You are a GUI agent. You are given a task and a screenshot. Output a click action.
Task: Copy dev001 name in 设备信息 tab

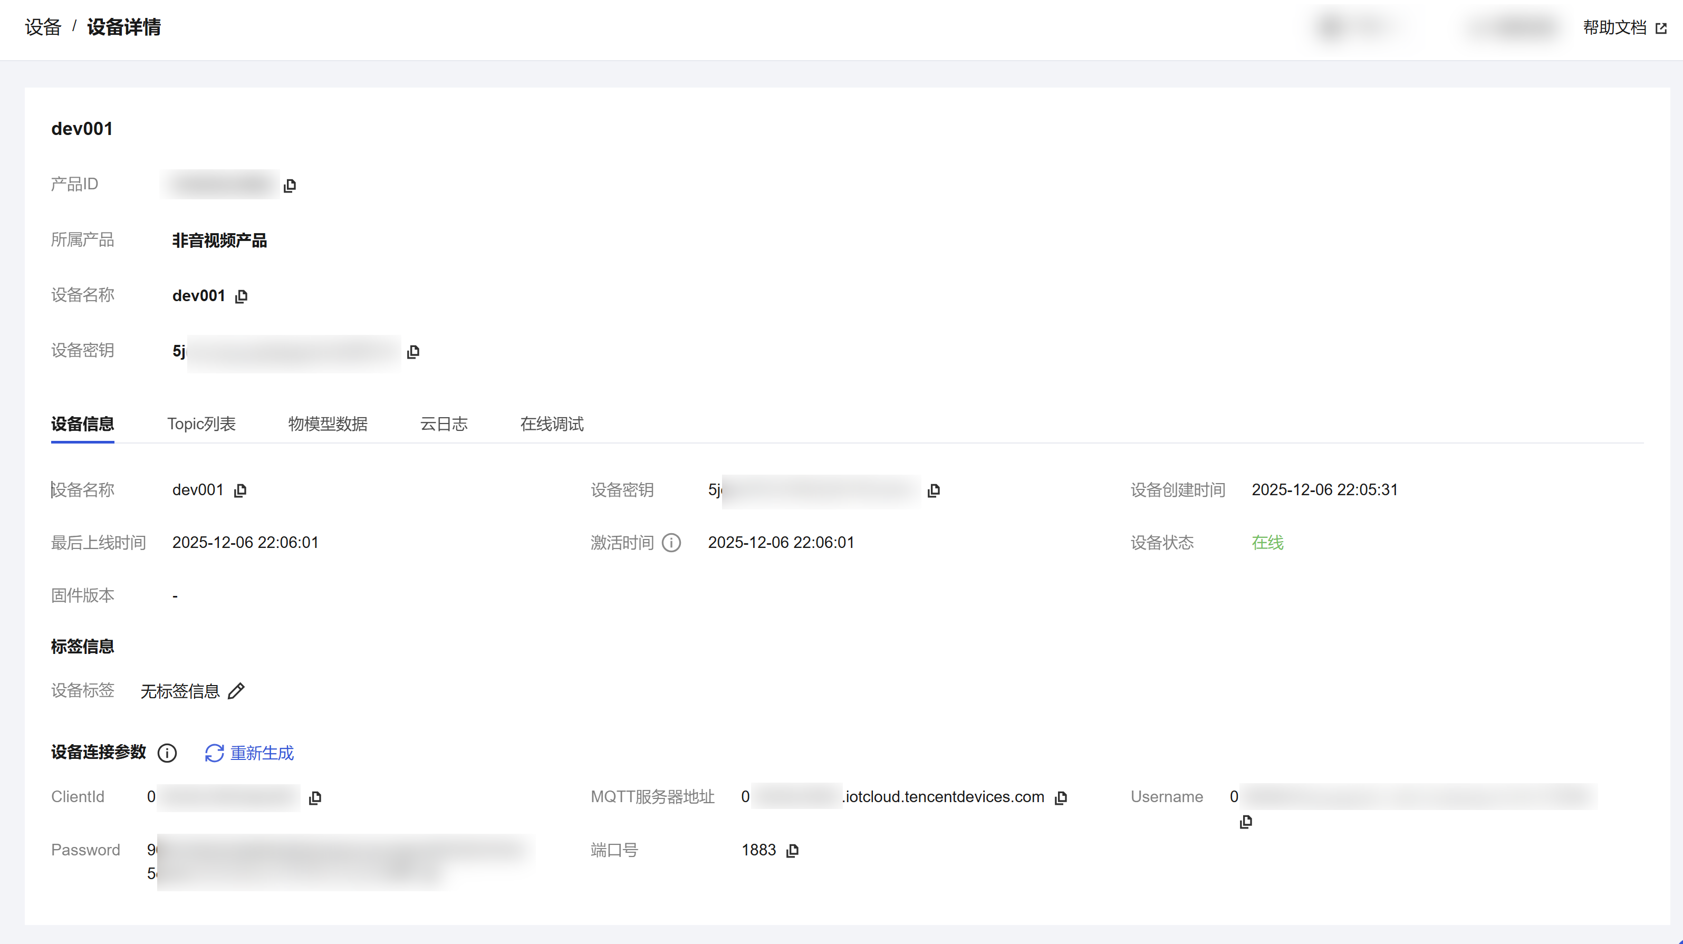[x=241, y=490]
